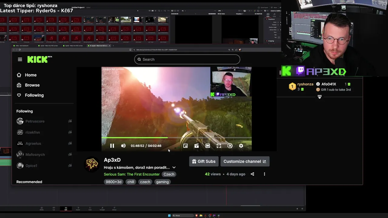
Task: Switch to VODs - Kick Dashboard browser tab
Action: click(x=21, y=46)
